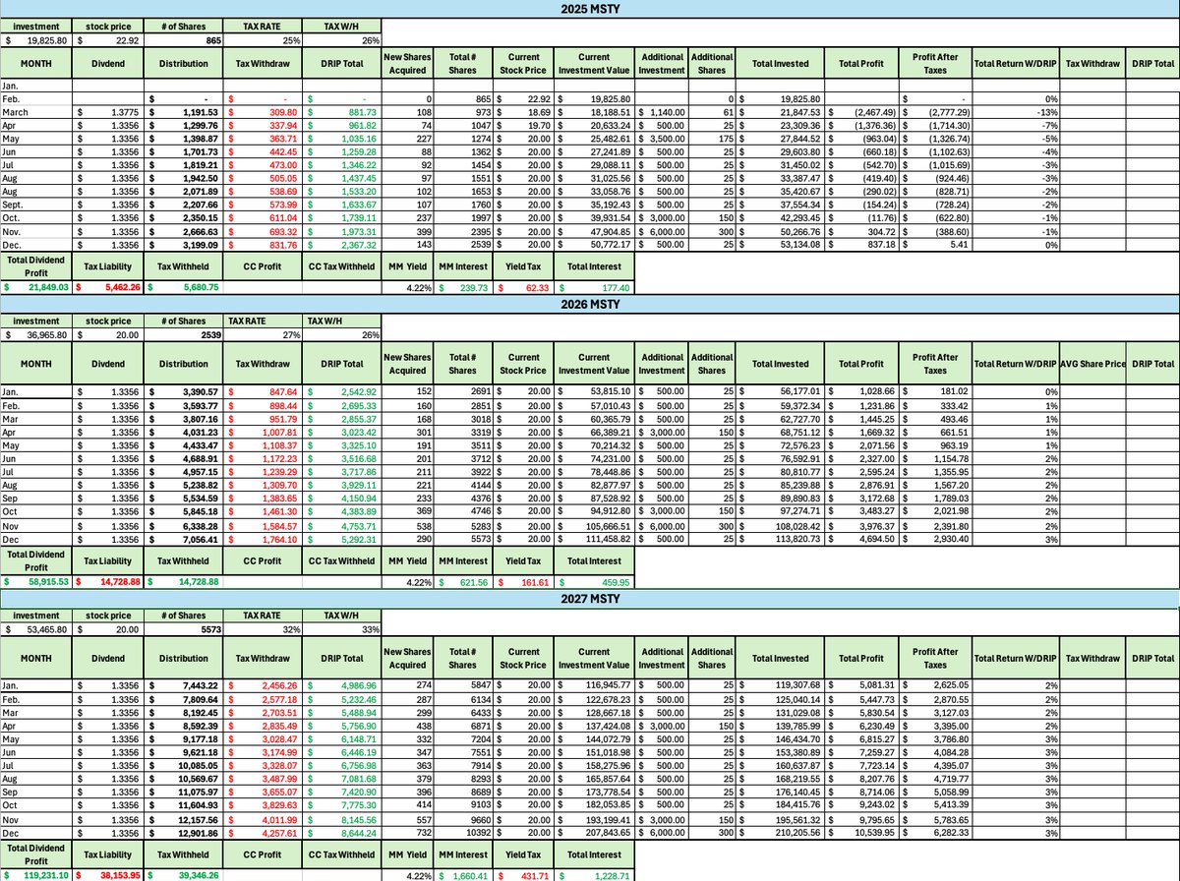Screen dimensions: 1180x881
Task: Click total shares value 10392
Action: coord(463,832)
